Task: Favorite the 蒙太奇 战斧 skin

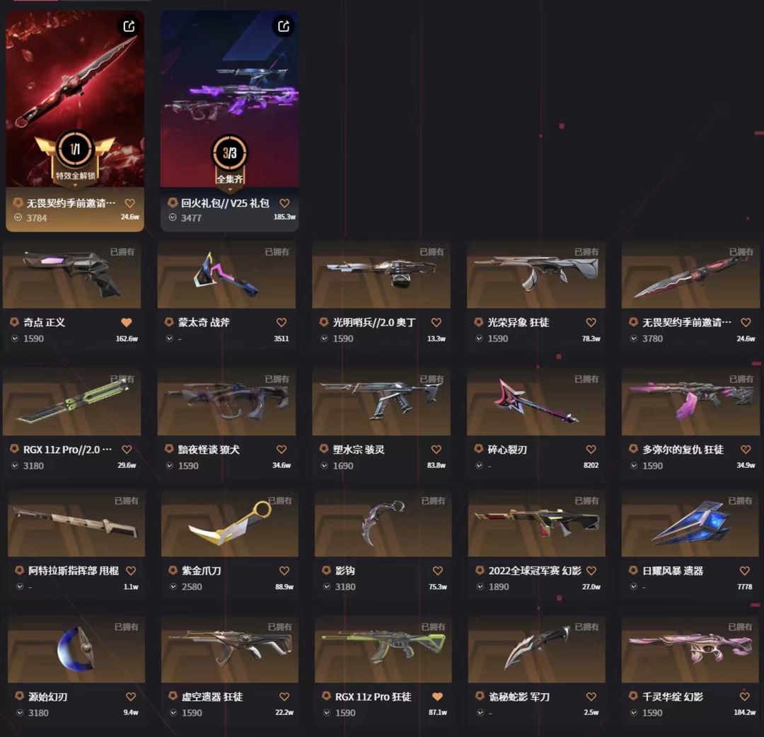Action: pos(282,322)
